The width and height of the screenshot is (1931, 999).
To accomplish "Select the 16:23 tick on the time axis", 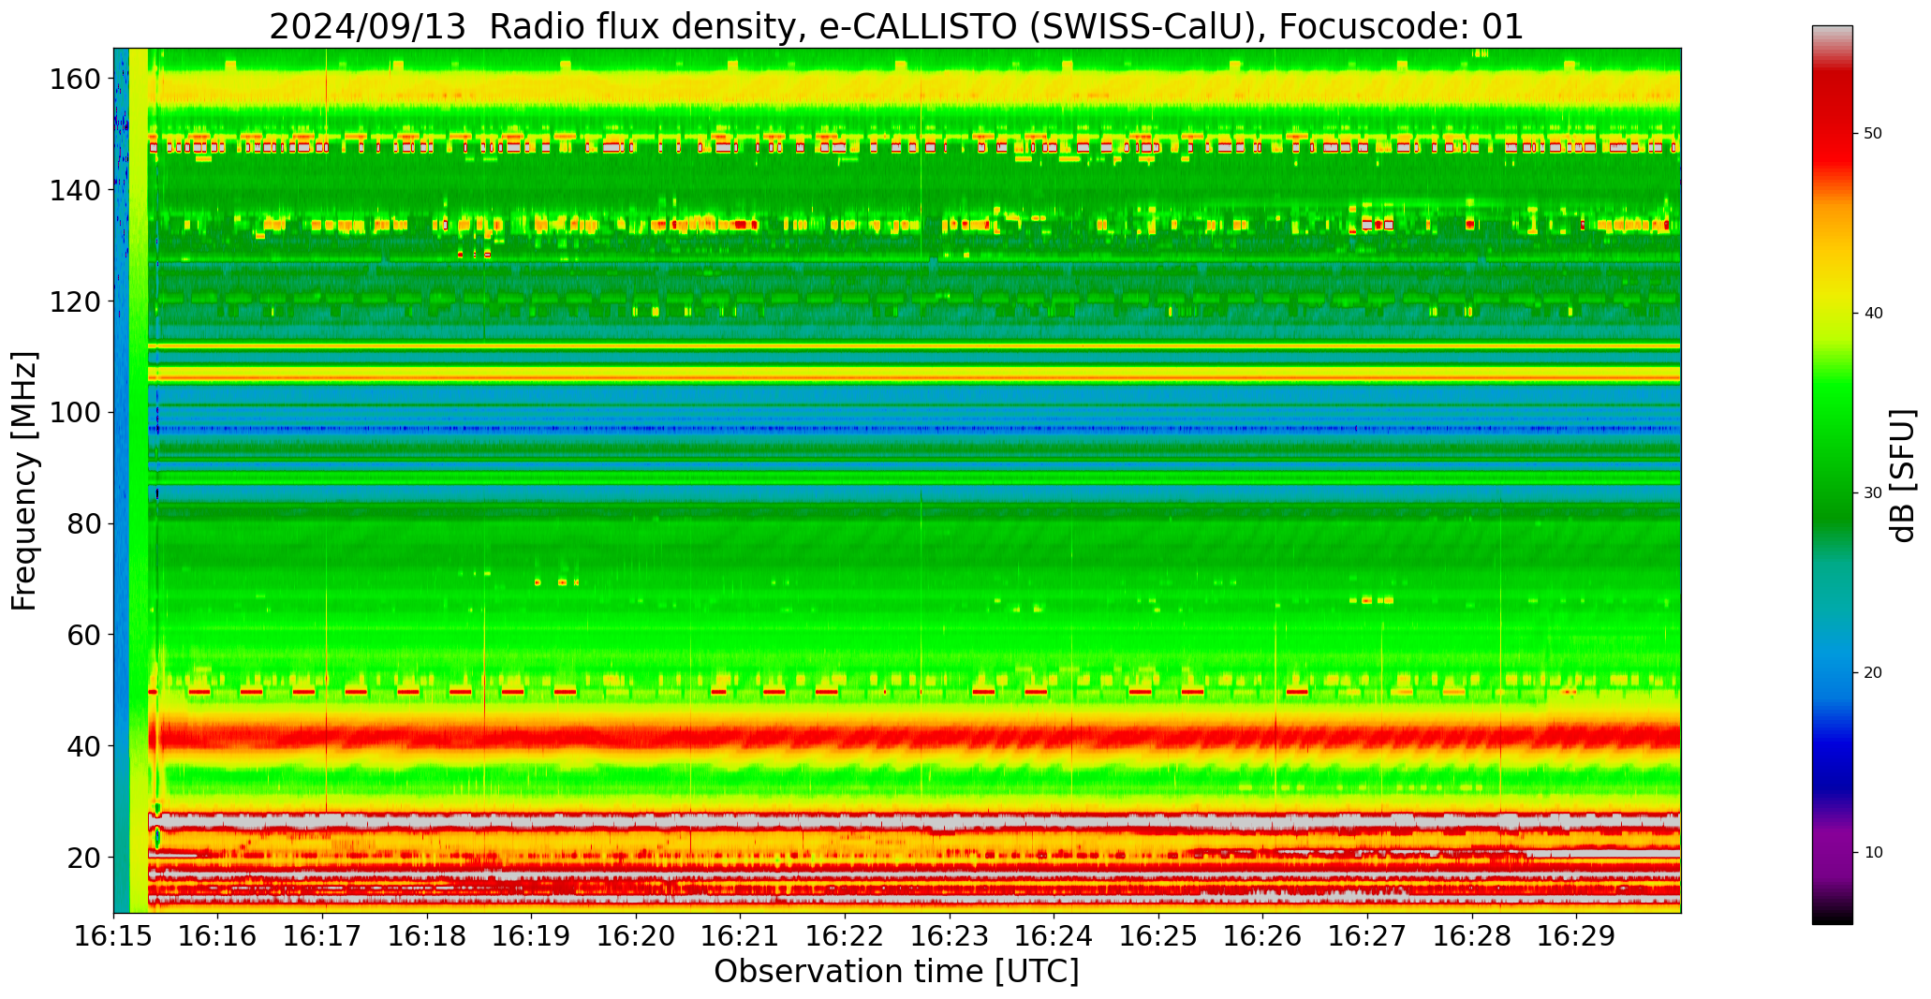I will point(950,936).
